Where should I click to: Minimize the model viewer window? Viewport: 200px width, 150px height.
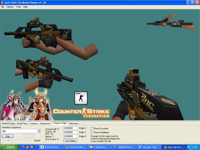[188, 2]
